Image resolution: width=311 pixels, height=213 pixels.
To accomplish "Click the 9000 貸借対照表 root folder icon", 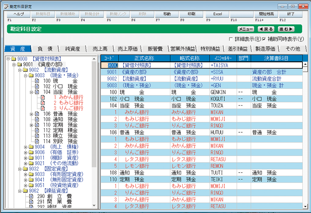I will tap(14, 59).
